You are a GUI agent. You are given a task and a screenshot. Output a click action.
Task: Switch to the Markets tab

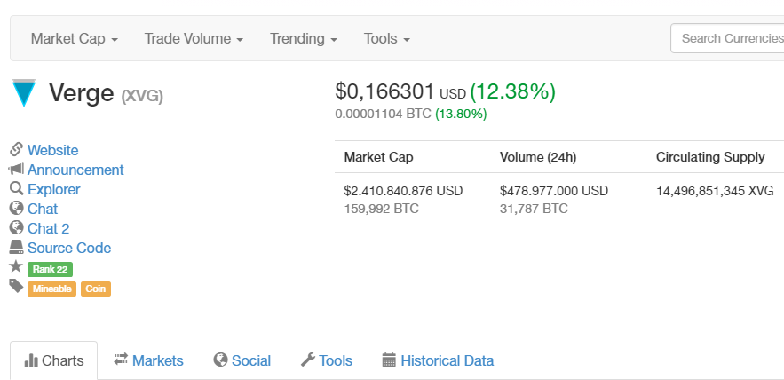148,360
